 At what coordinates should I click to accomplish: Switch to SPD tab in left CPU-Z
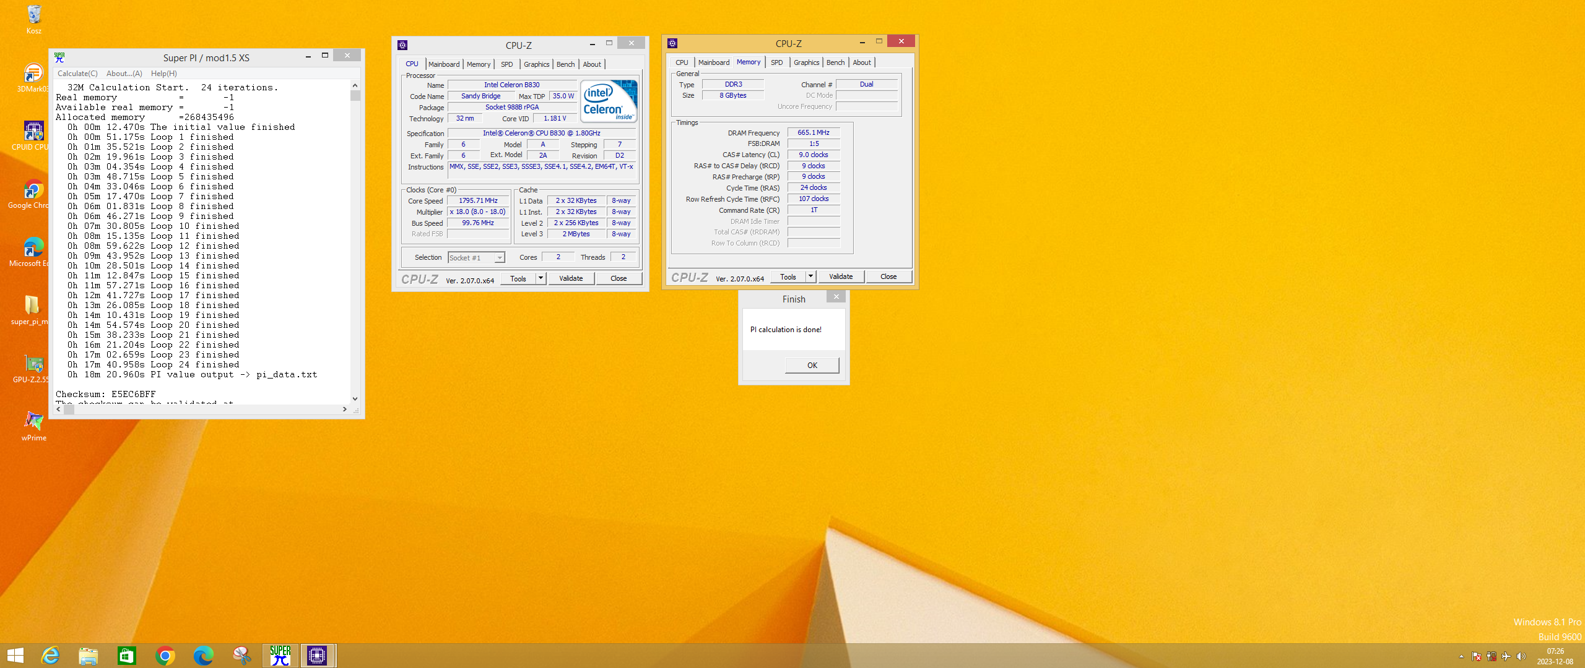click(507, 64)
